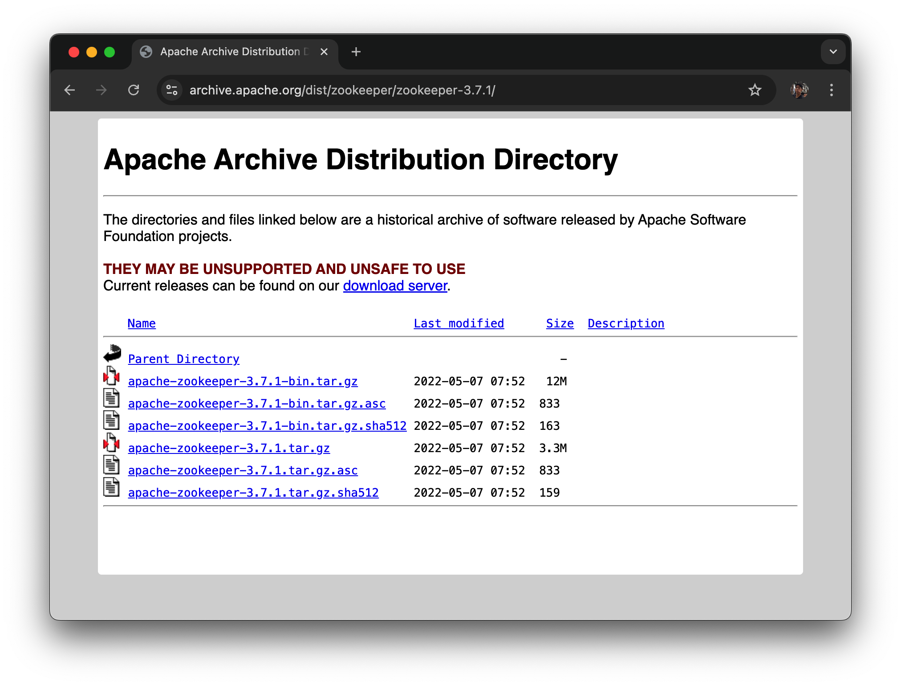The height and width of the screenshot is (686, 901).
Task: Expand the tab search dropdown chevron
Action: pyautogui.click(x=833, y=52)
